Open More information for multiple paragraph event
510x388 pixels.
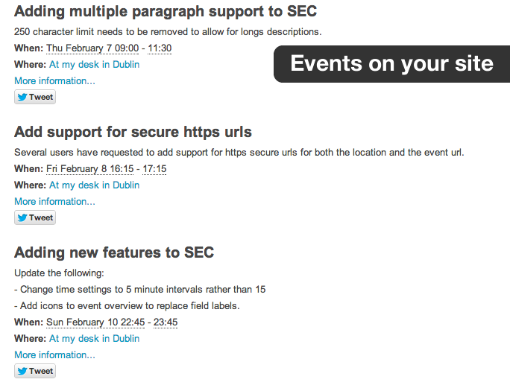(54, 81)
